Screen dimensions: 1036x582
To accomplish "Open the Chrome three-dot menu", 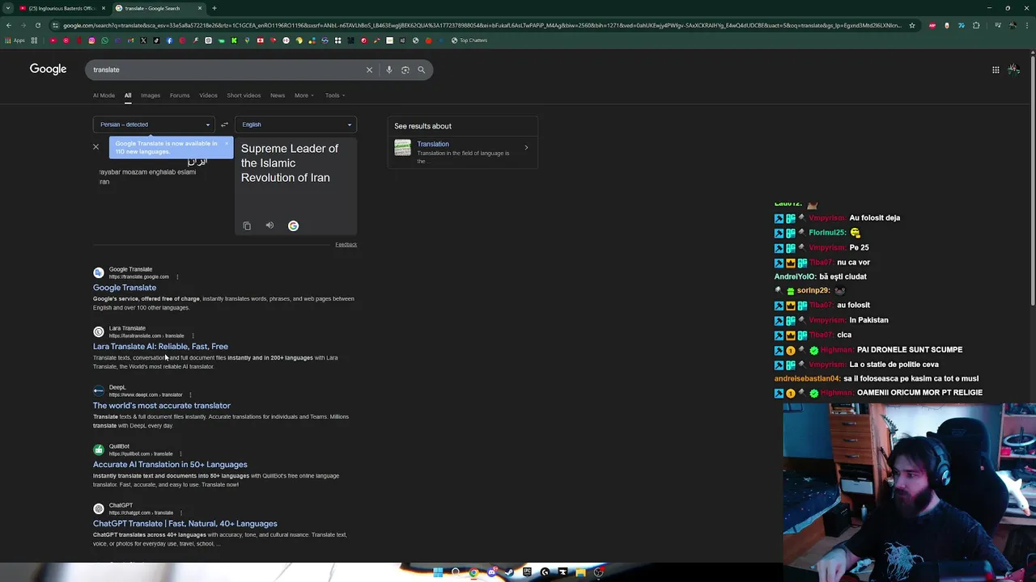I will coord(1026,25).
